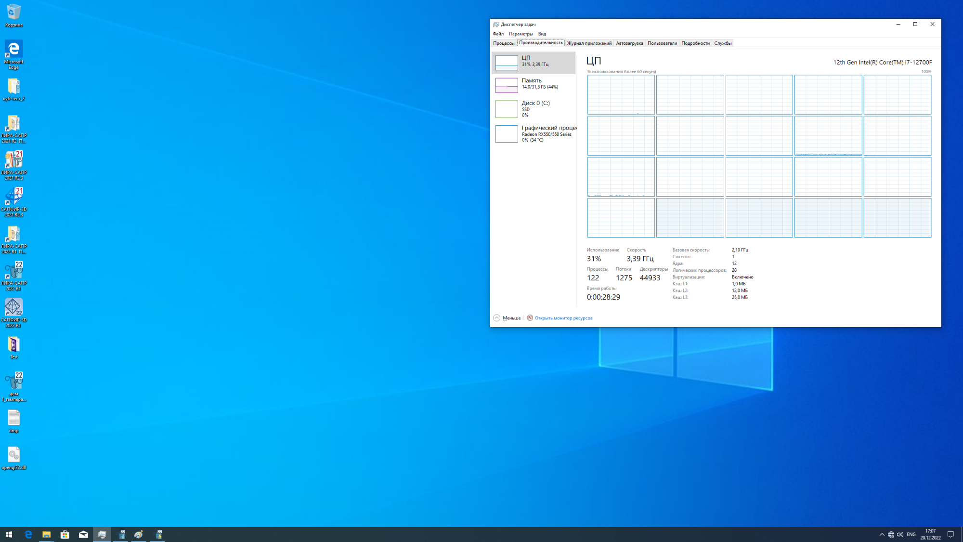
Task: Switch to the Службы tab
Action: [723, 43]
